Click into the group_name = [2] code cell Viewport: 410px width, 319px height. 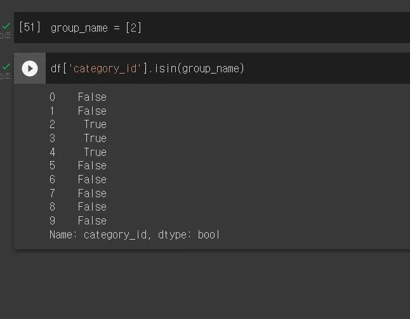[x=222, y=28]
